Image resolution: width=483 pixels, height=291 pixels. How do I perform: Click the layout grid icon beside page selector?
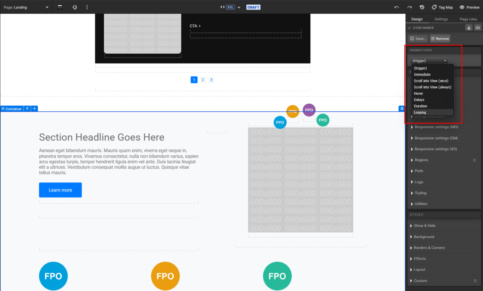60,8
